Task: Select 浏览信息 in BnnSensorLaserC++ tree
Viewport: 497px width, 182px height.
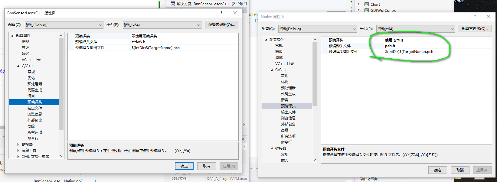Action: click(x=35, y=114)
